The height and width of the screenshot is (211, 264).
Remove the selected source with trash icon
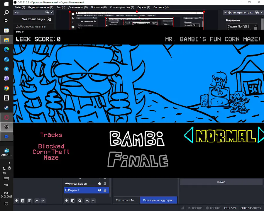coord(73,201)
